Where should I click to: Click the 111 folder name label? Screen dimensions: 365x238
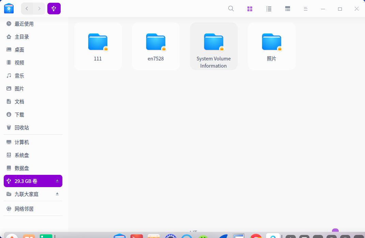pos(98,59)
